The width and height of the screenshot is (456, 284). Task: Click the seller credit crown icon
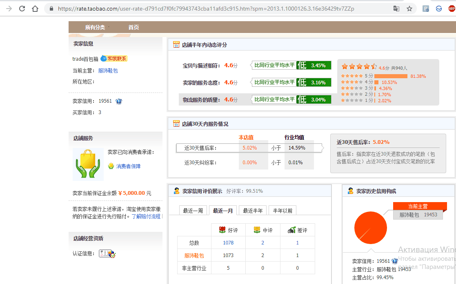tap(119, 101)
